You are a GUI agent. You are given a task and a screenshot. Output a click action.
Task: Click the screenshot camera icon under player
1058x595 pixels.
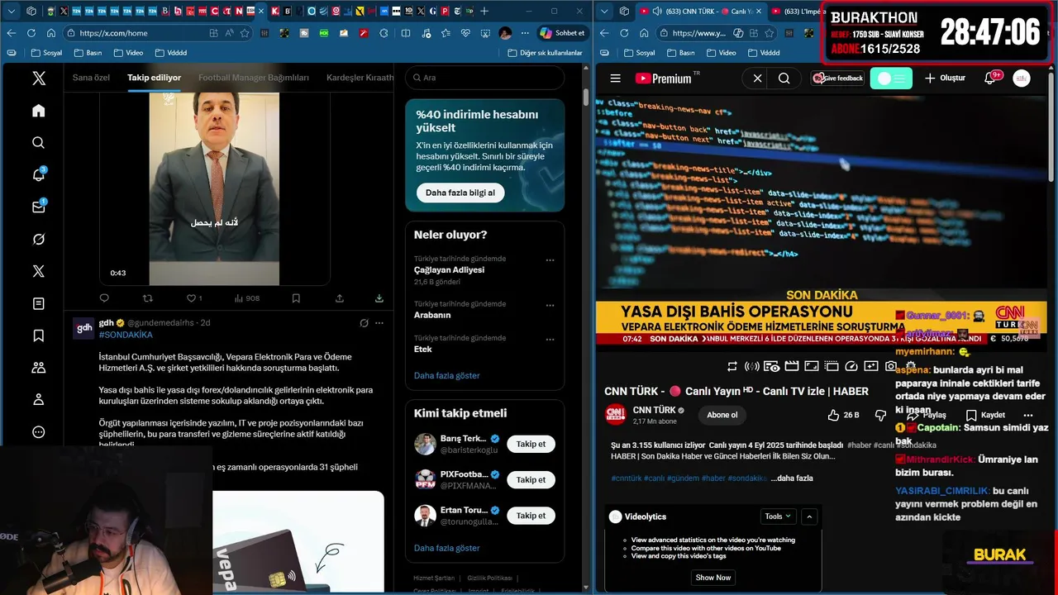coord(890,366)
